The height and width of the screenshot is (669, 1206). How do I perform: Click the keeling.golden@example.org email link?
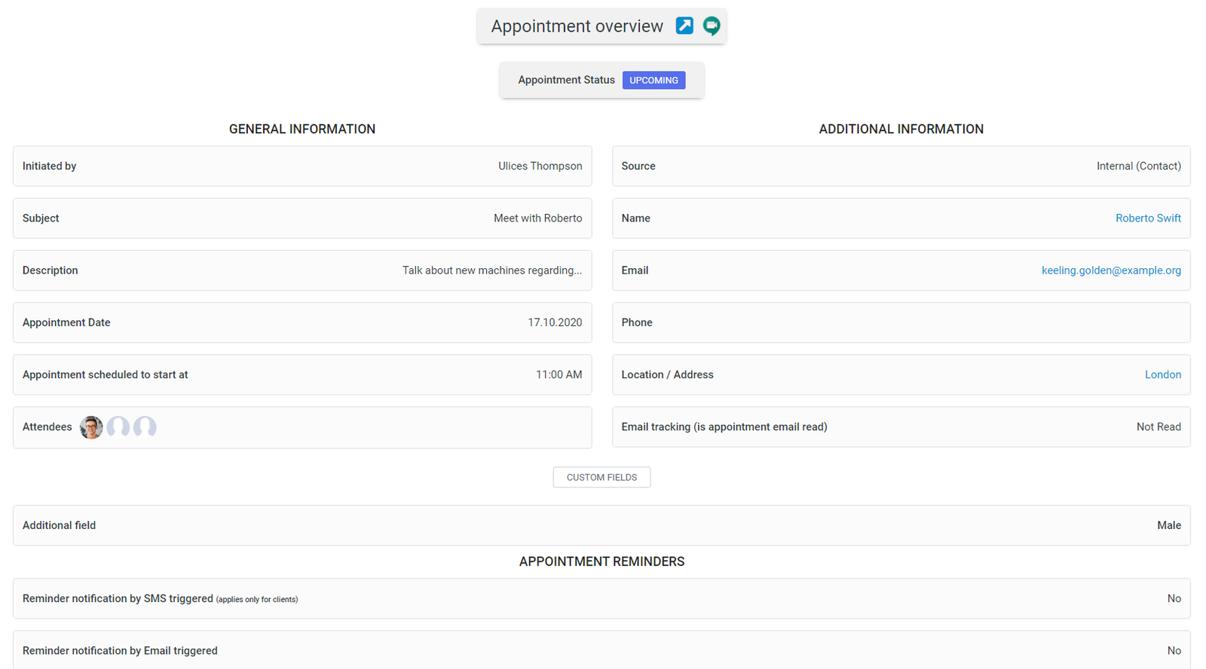tap(1110, 270)
